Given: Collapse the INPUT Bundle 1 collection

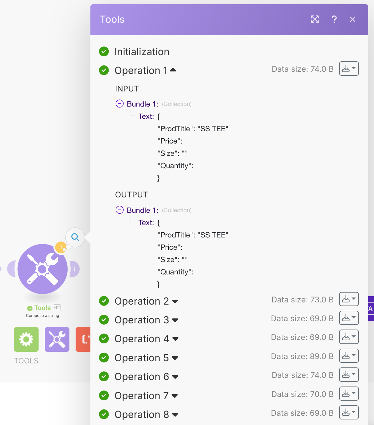Looking at the screenshot, I should [119, 104].
